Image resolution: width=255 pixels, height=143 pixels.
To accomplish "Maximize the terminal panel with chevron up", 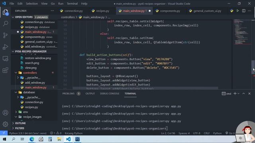I will (243, 94).
